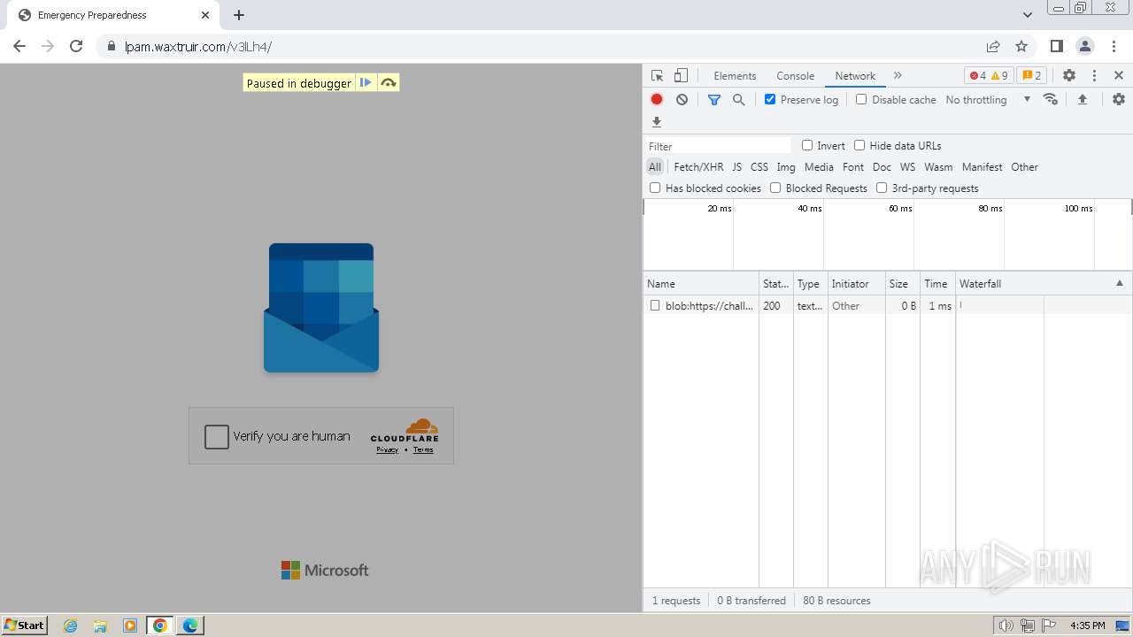Sort by the Initiator column header
This screenshot has height=637, width=1133.
tap(856, 283)
